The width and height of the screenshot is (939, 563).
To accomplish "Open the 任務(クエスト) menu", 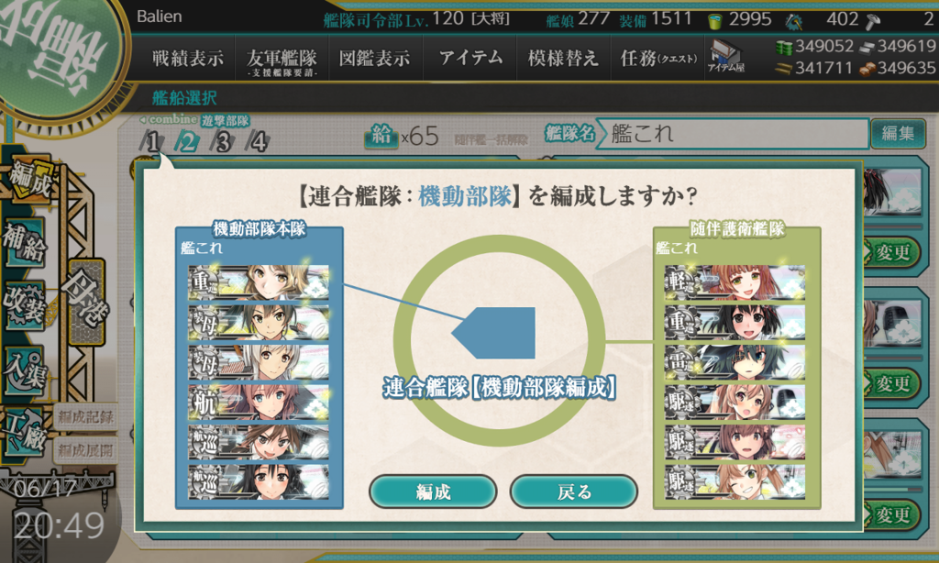I will (658, 58).
